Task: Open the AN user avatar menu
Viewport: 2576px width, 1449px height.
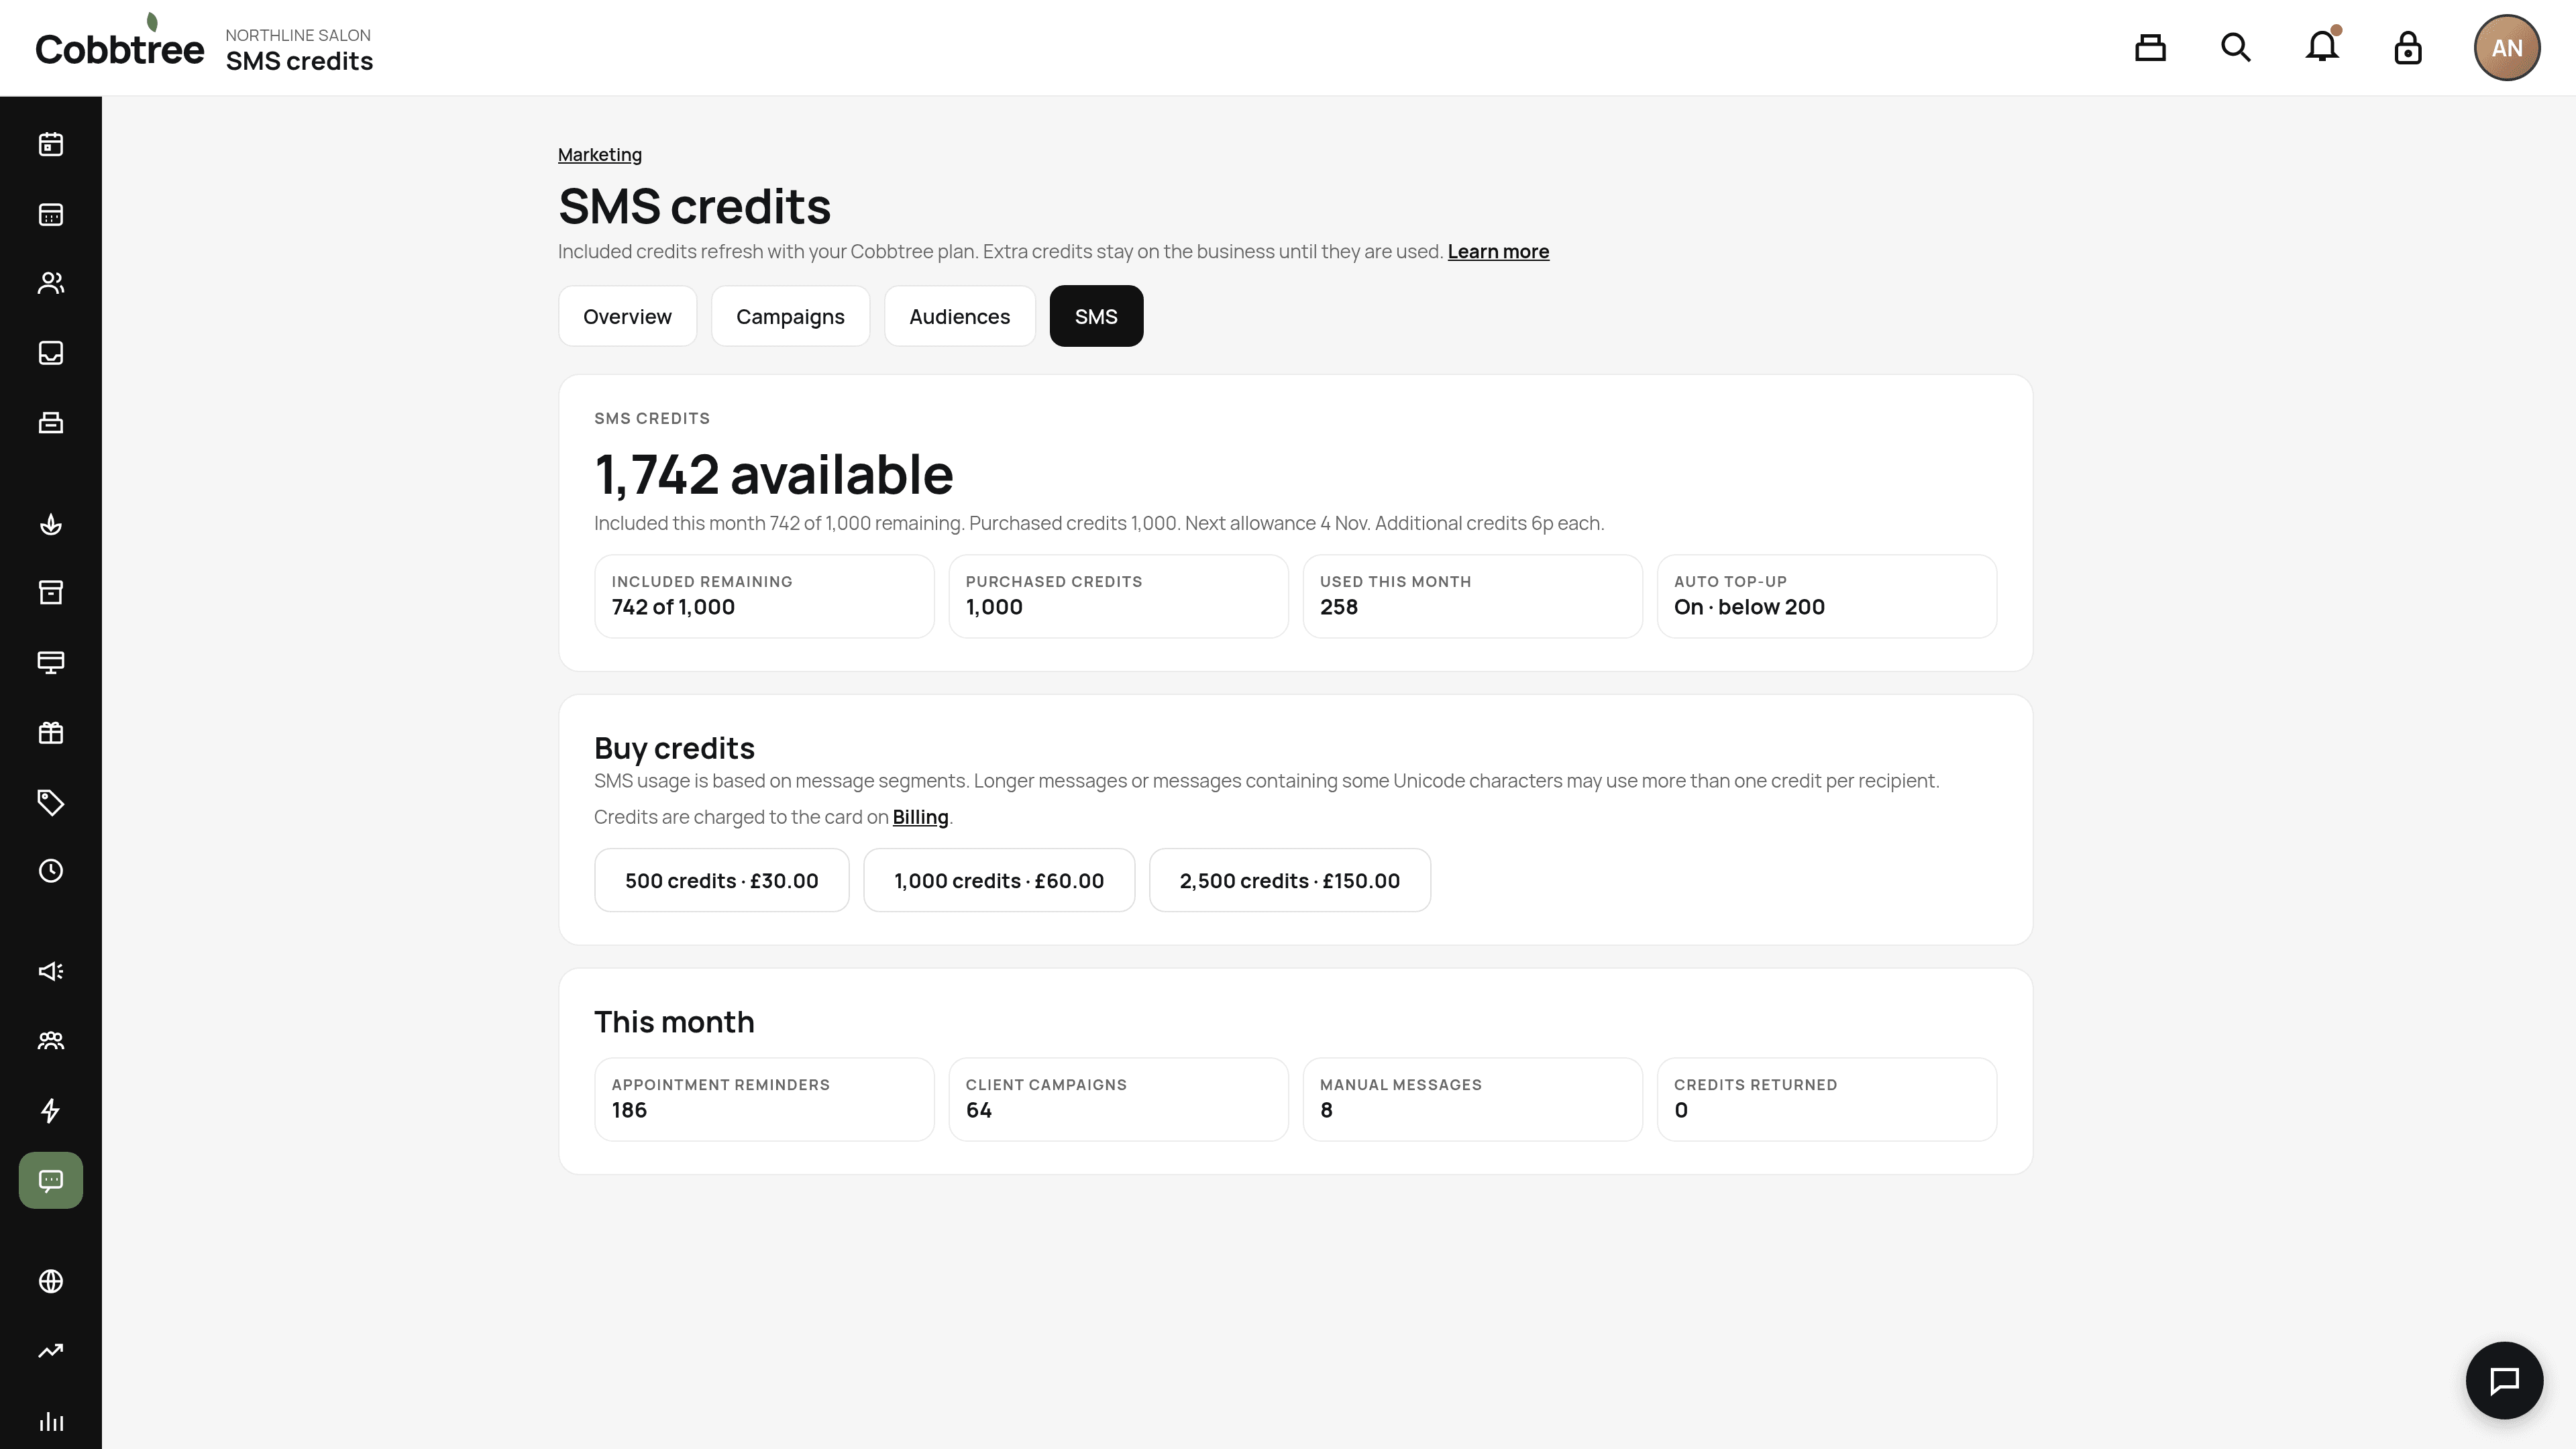Action: click(2507, 48)
